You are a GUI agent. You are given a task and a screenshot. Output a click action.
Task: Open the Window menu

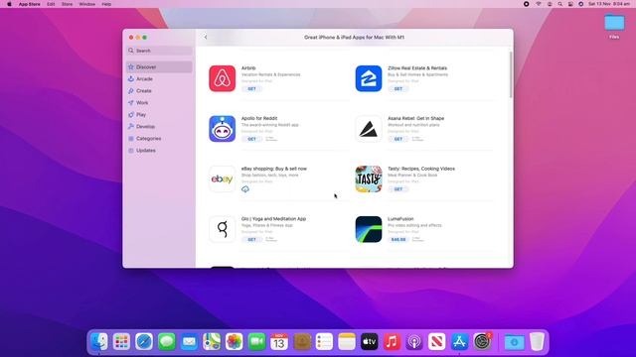click(86, 4)
